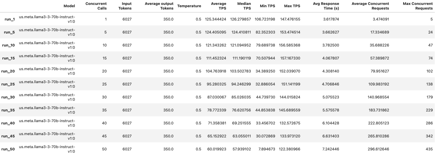435x155 pixels.
Task: Select the Concurrent Calls column header
Action: [96, 6]
